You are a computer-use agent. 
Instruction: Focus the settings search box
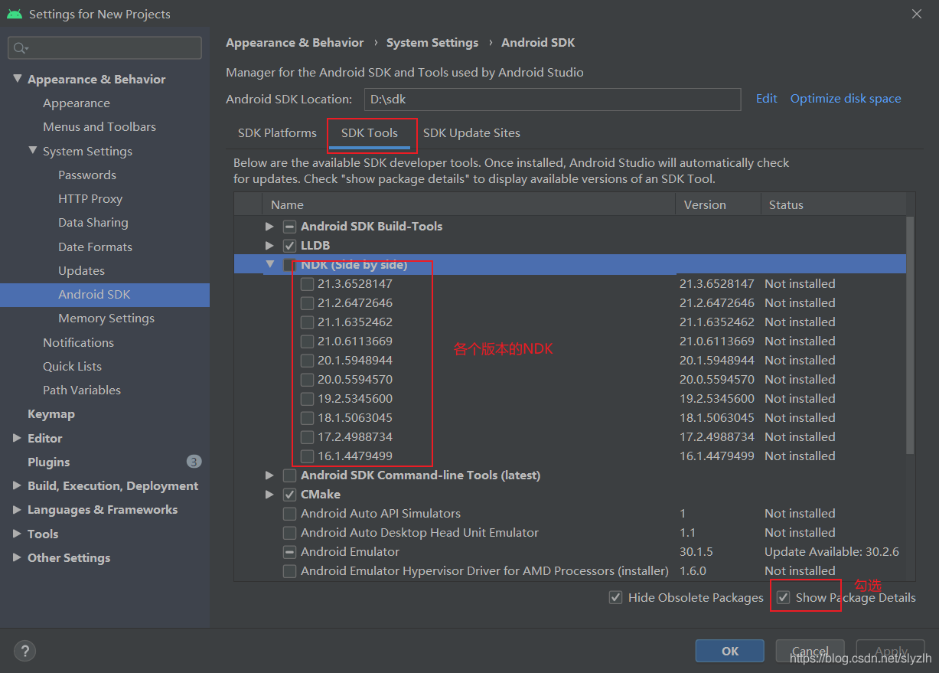[105, 48]
